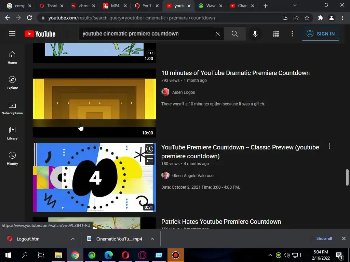Open Library in the sidebar
The height and width of the screenshot is (262, 350).
12,133
